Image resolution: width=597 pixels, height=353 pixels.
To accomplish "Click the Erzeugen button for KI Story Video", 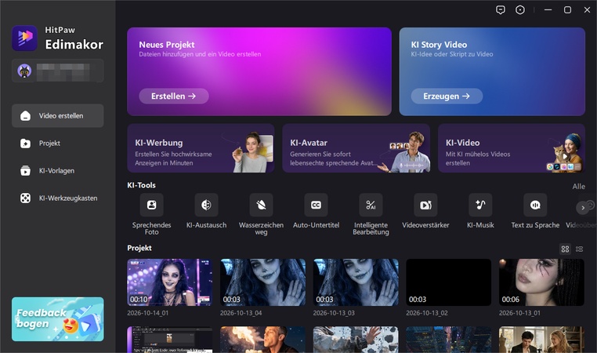I will pos(447,96).
